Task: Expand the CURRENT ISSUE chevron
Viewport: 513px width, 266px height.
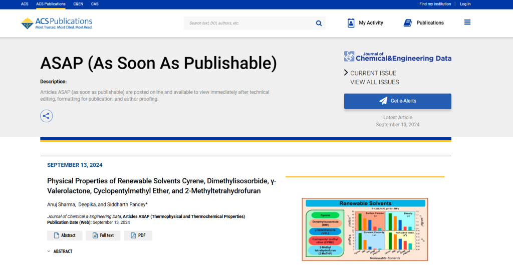Action: point(346,73)
